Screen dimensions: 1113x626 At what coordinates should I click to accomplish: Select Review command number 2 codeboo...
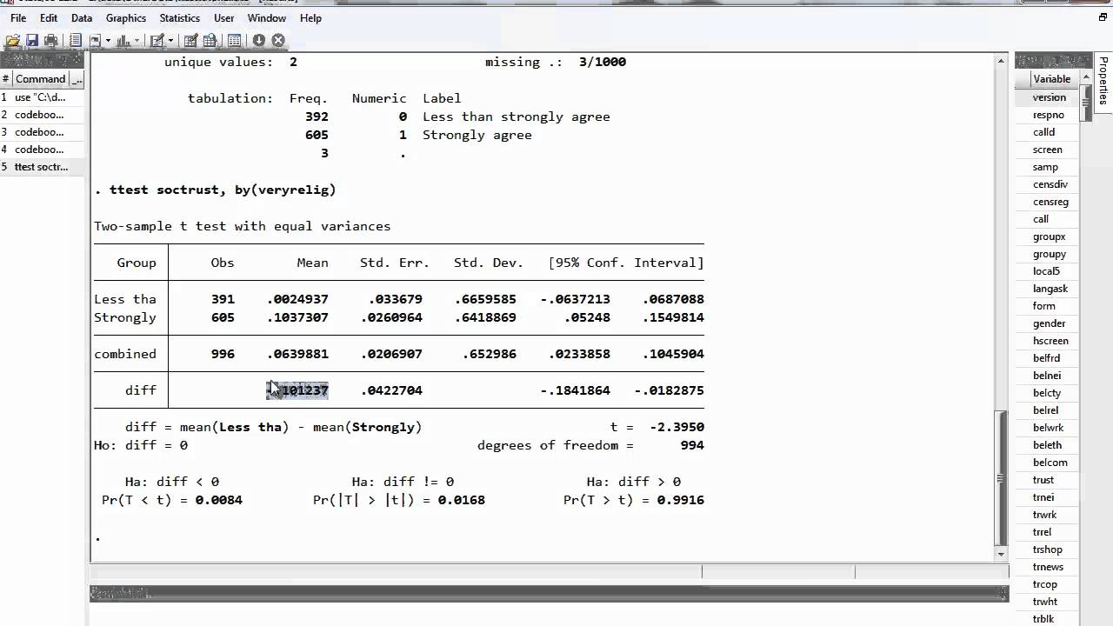point(42,115)
